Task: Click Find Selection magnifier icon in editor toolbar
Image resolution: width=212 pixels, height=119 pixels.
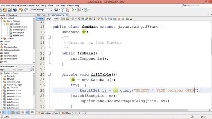Action: (79, 19)
